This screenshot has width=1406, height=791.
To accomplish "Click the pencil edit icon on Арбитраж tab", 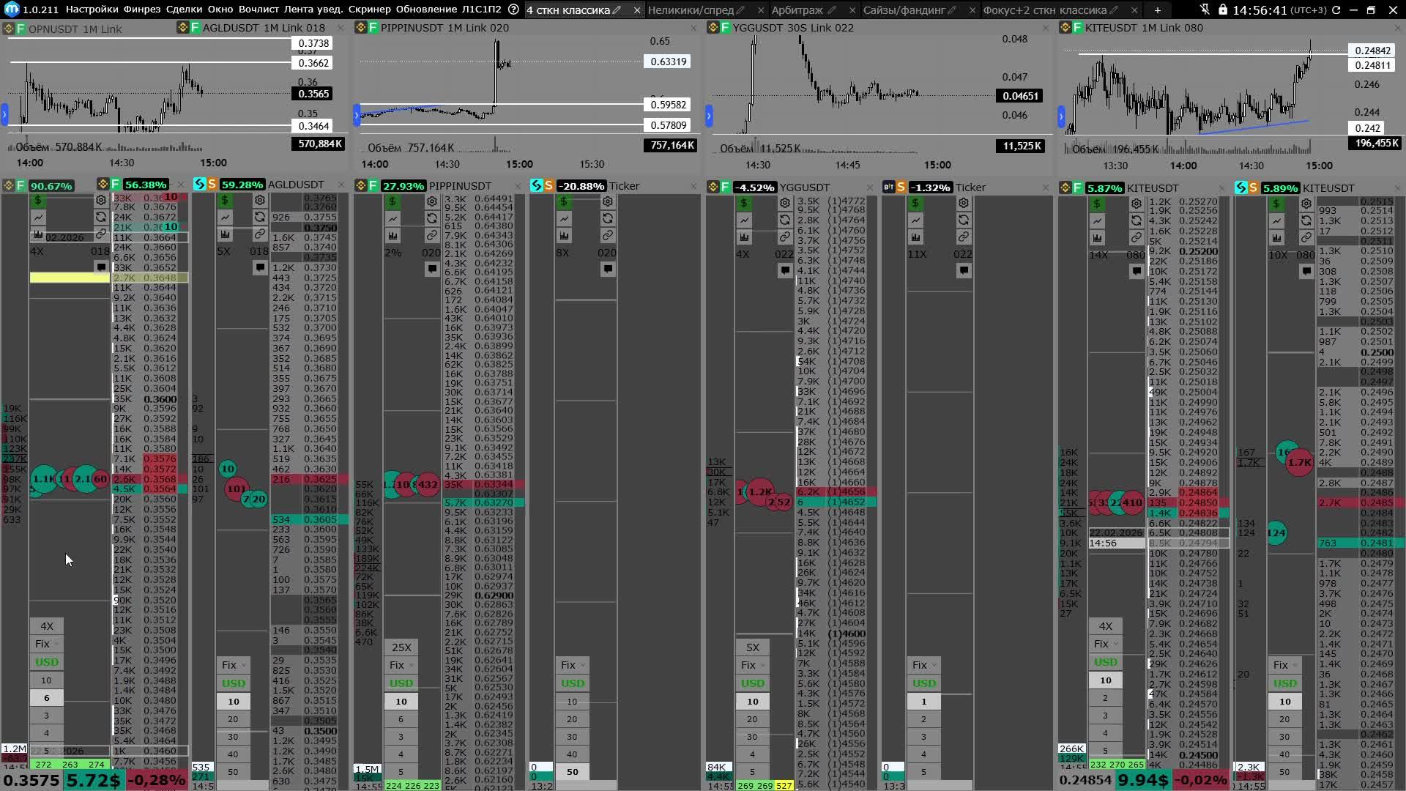I will tap(832, 10).
